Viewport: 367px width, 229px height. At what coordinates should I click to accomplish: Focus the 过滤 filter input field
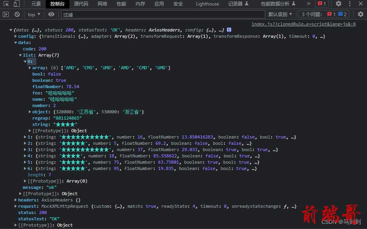tap(163, 15)
